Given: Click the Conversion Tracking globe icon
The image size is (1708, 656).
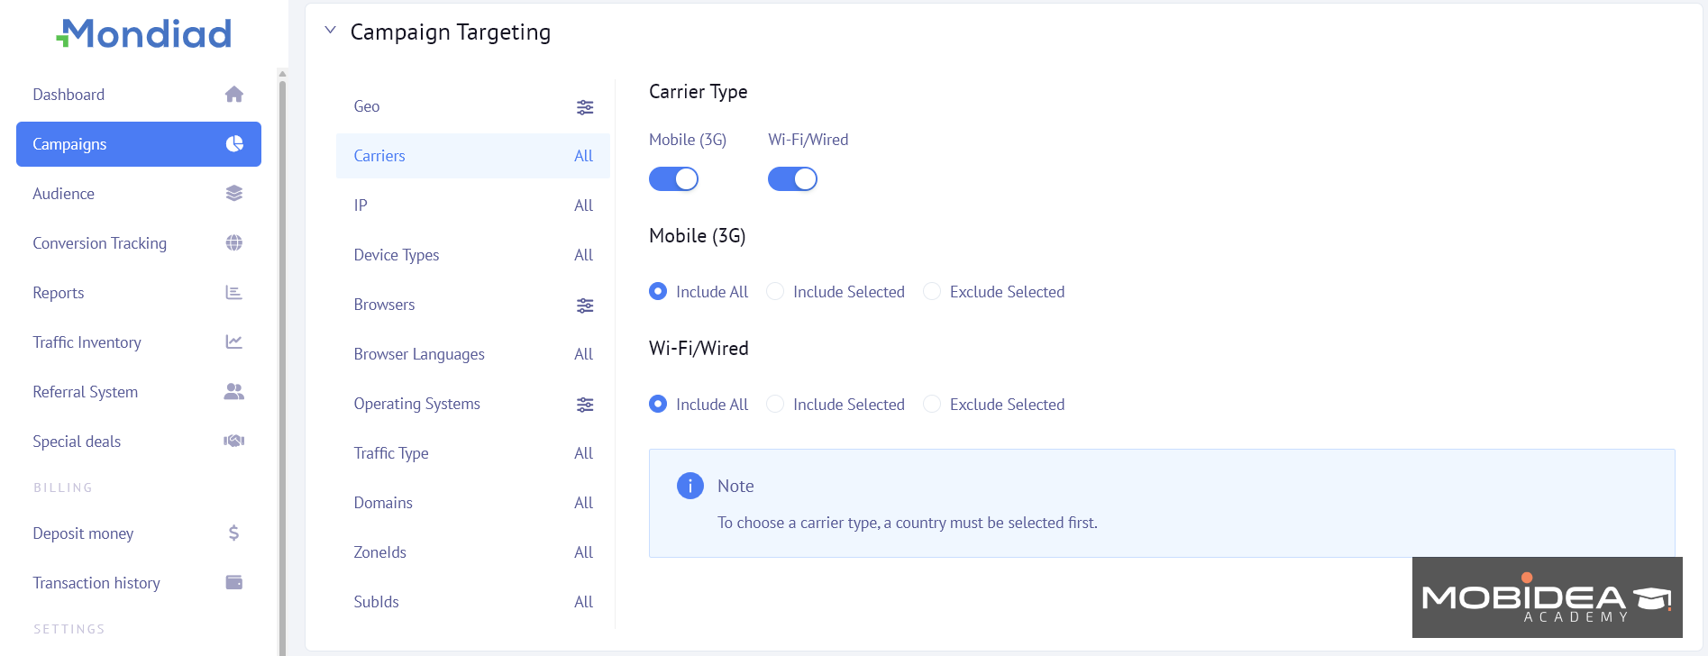Looking at the screenshot, I should 234,243.
